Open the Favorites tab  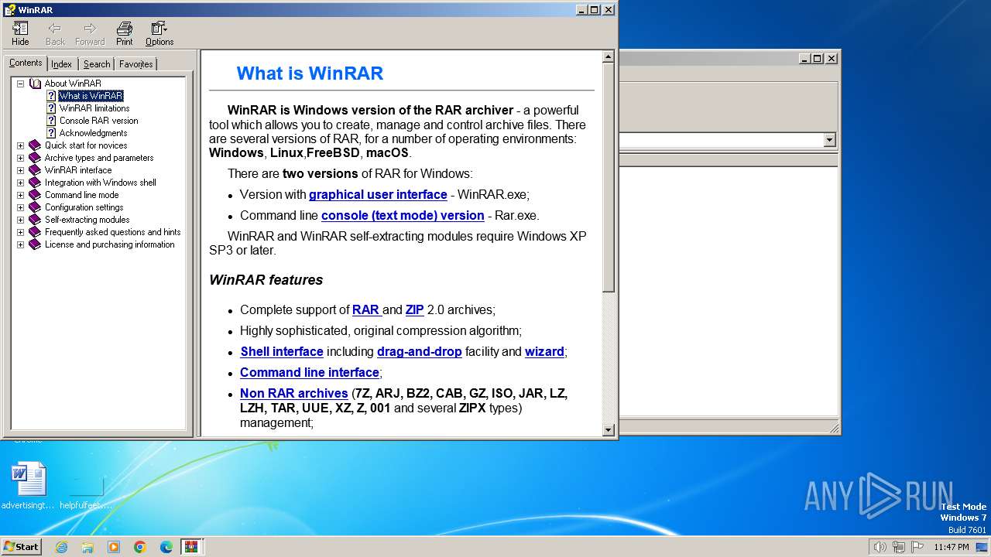[x=136, y=64]
